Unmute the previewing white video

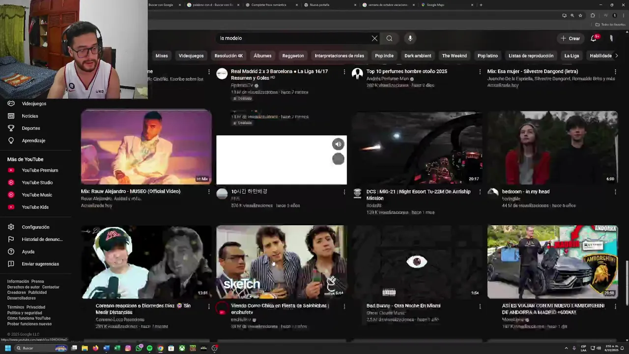click(338, 144)
